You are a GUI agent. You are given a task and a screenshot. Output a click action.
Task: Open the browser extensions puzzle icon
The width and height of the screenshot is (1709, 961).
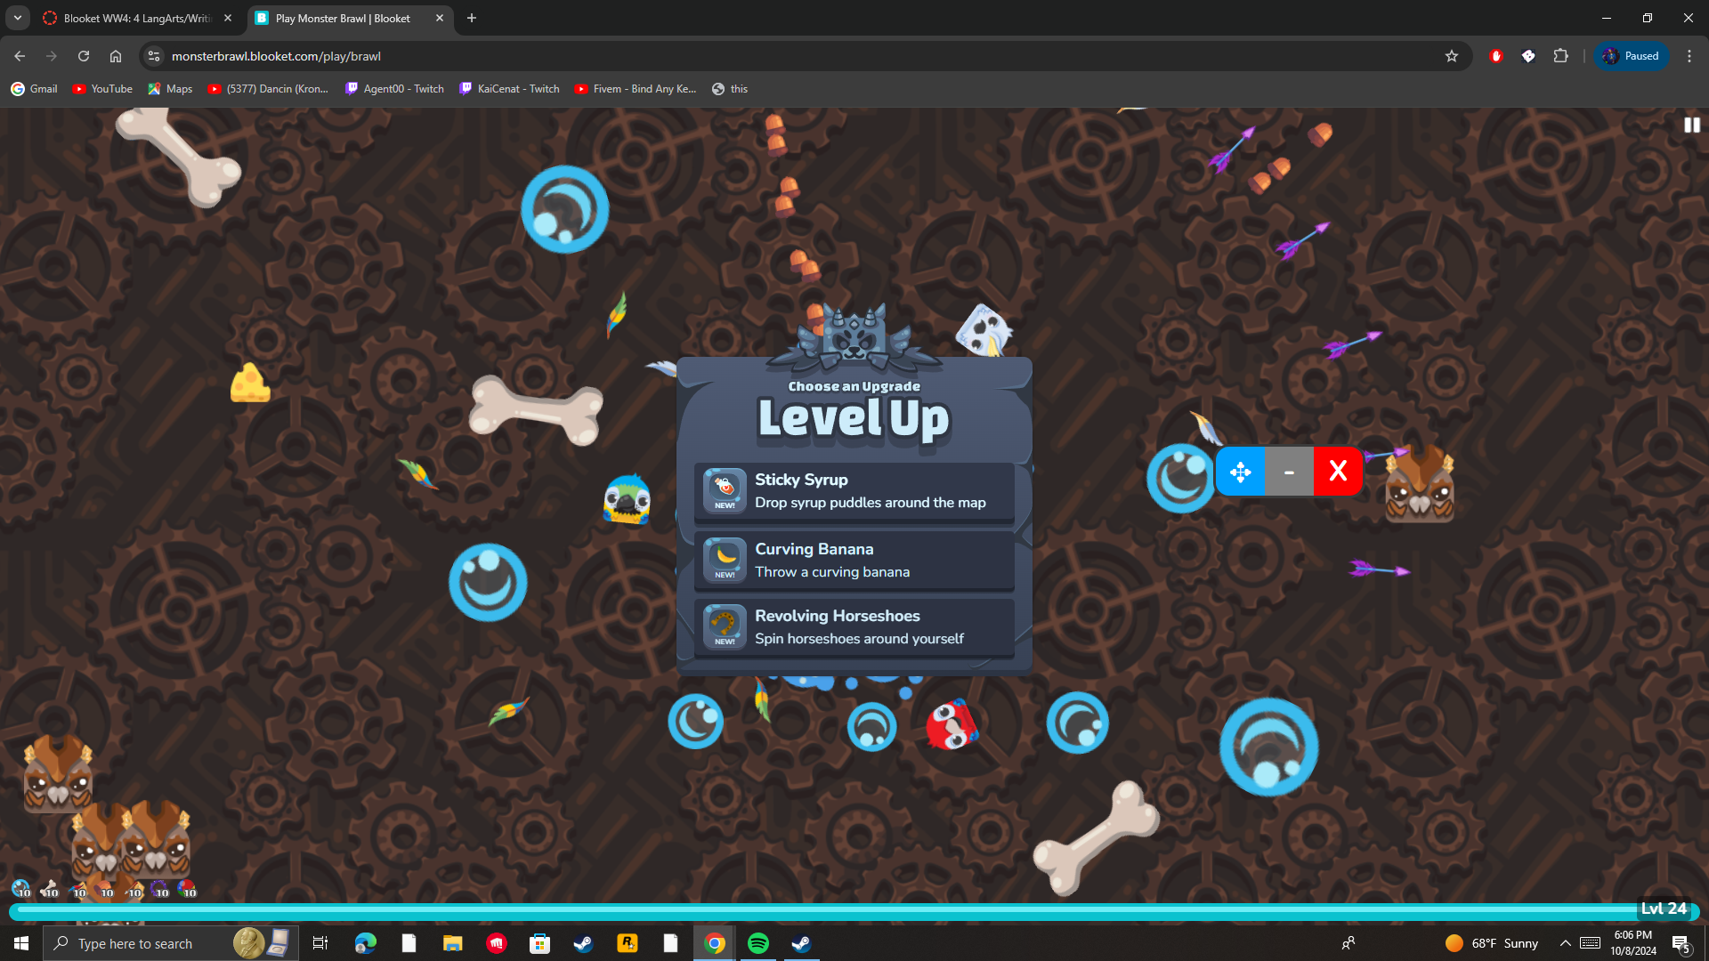click(1560, 56)
